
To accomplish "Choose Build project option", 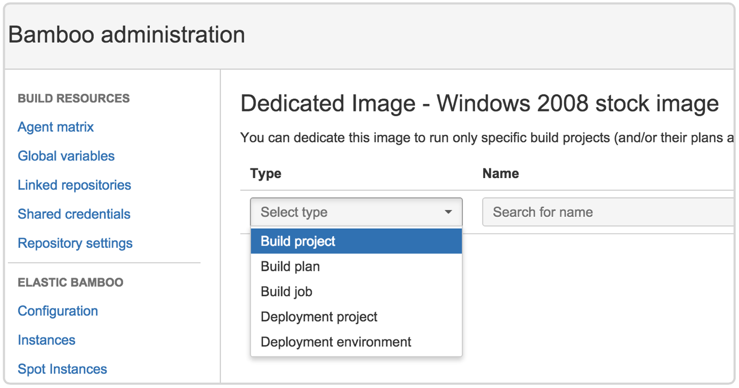I will 356,241.
